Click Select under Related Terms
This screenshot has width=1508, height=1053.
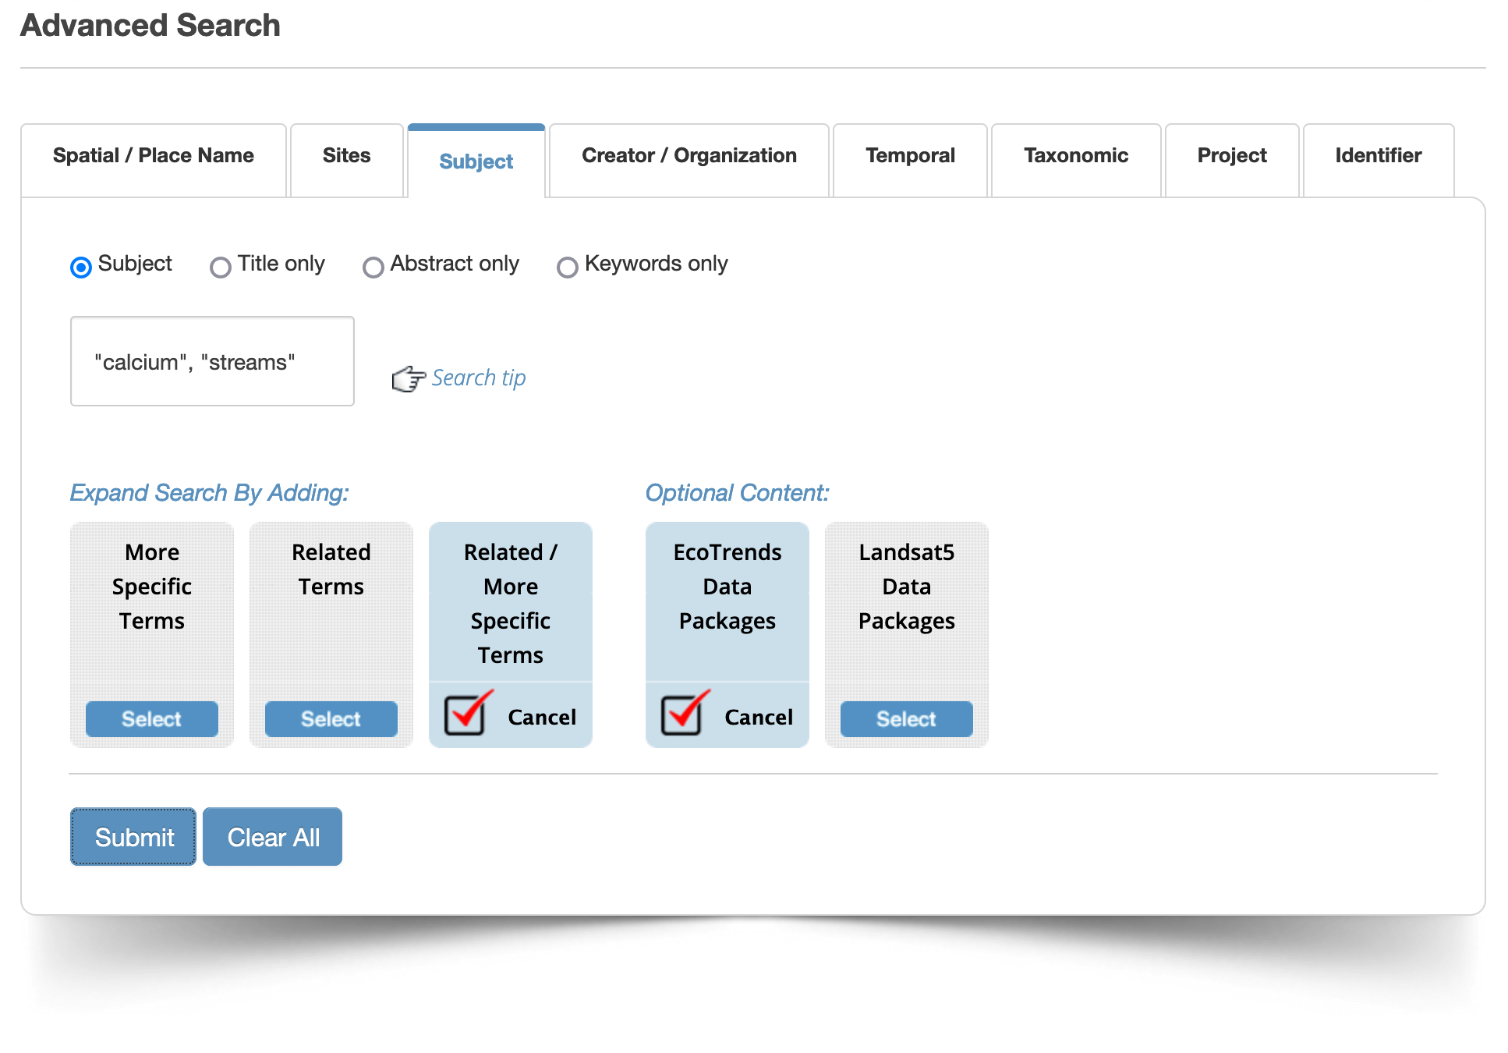click(331, 718)
